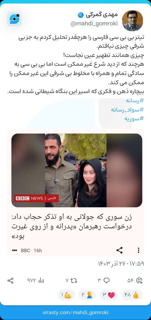Open replies via comment bubble icon
The height and width of the screenshot is (320, 151).
[x=106, y=280]
